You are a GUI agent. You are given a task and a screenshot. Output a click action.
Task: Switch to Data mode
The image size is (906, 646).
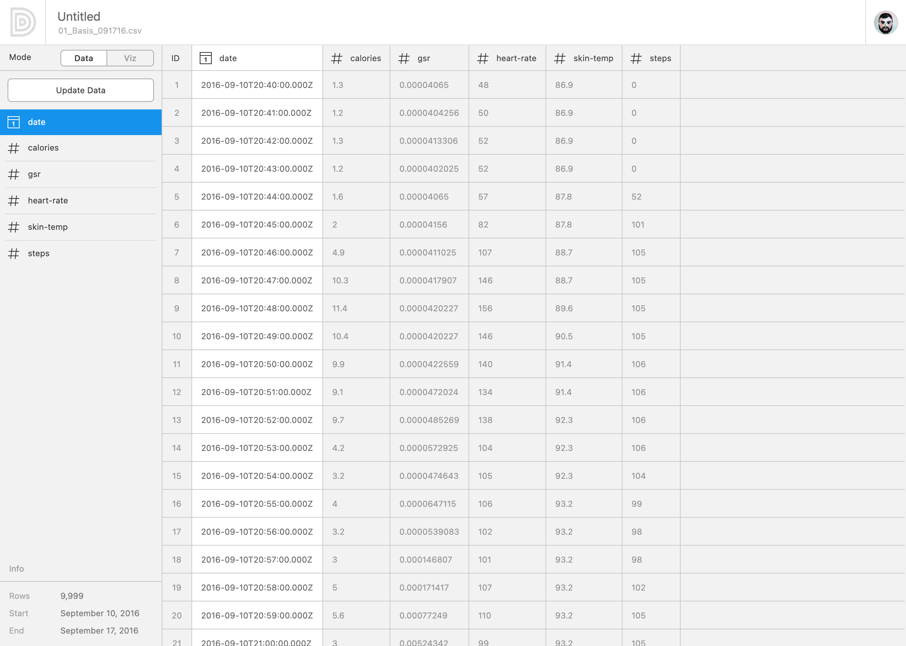tap(83, 58)
